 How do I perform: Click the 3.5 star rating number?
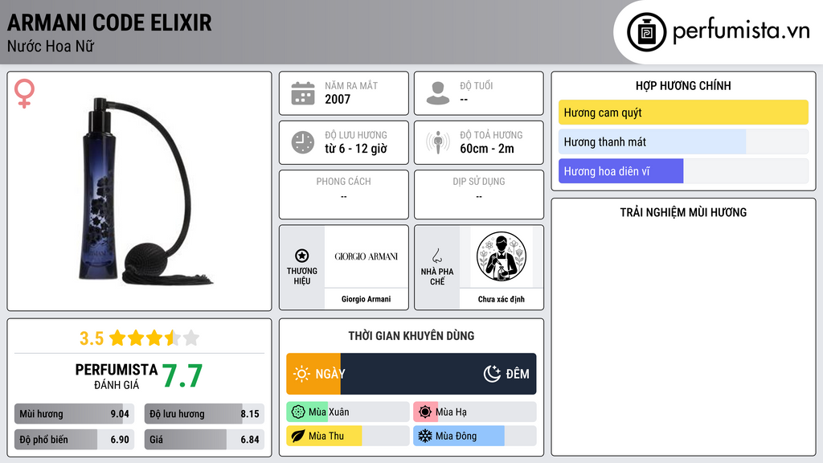point(92,338)
